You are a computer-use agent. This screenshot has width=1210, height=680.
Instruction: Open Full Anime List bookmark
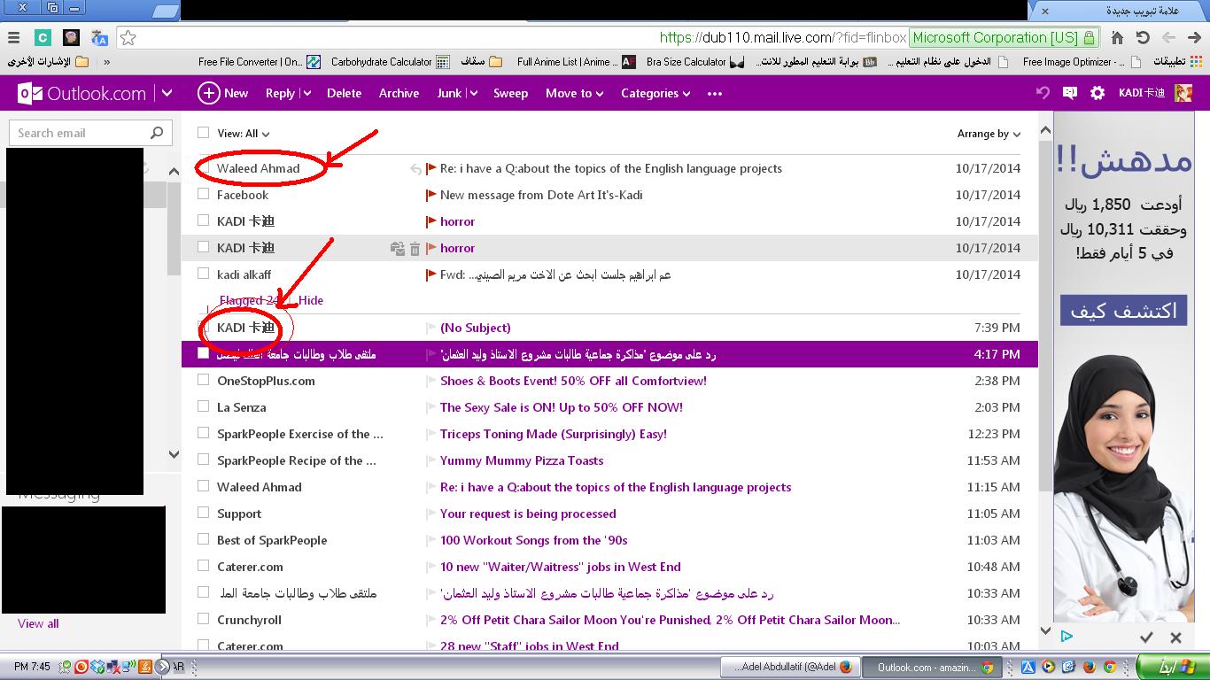(x=576, y=62)
